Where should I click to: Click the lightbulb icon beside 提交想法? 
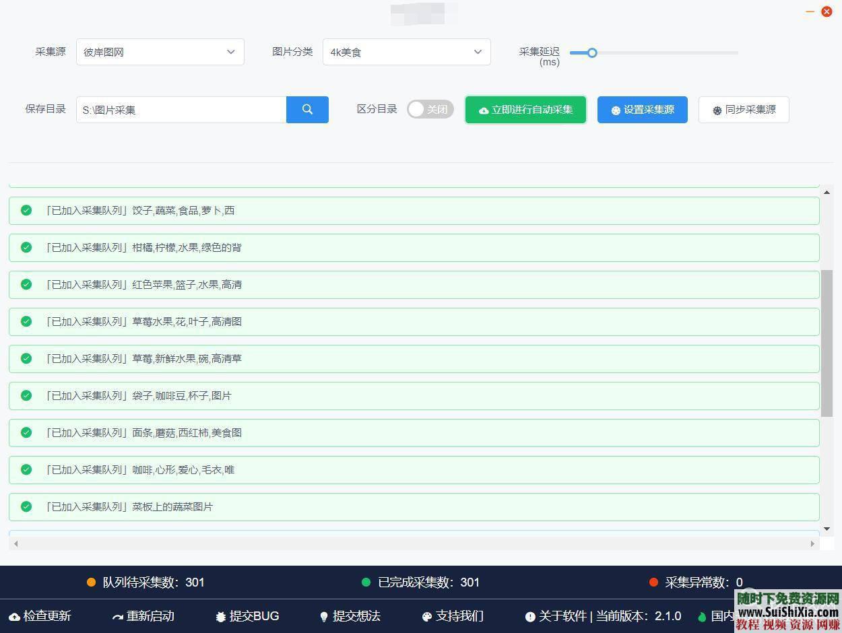point(324,616)
